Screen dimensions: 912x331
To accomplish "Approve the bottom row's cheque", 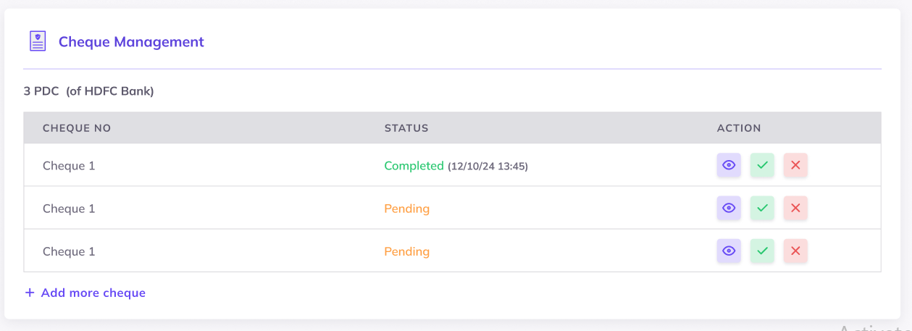I will pyautogui.click(x=762, y=251).
